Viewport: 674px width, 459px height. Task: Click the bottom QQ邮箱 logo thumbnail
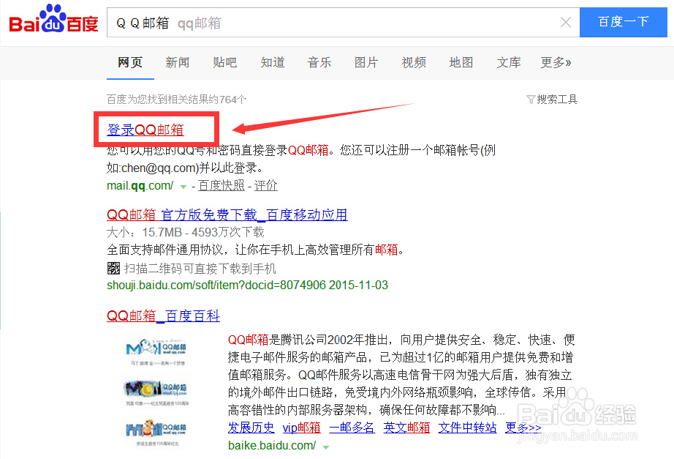pyautogui.click(x=156, y=432)
